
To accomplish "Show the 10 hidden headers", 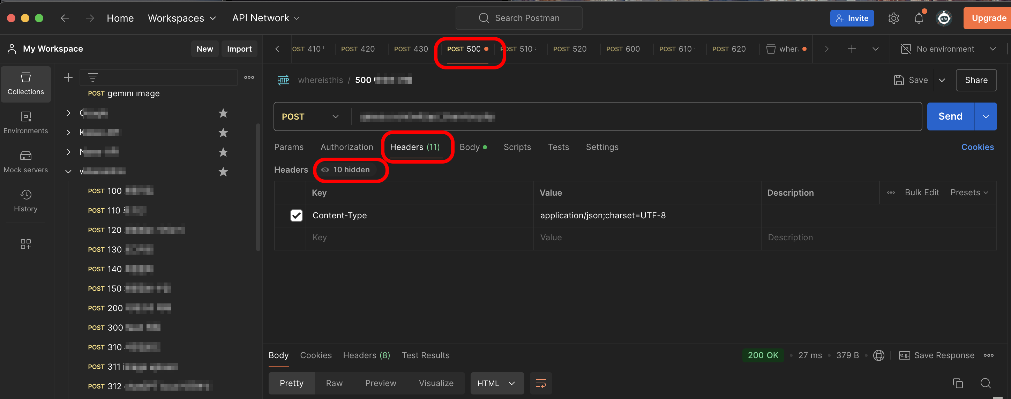I will point(346,170).
